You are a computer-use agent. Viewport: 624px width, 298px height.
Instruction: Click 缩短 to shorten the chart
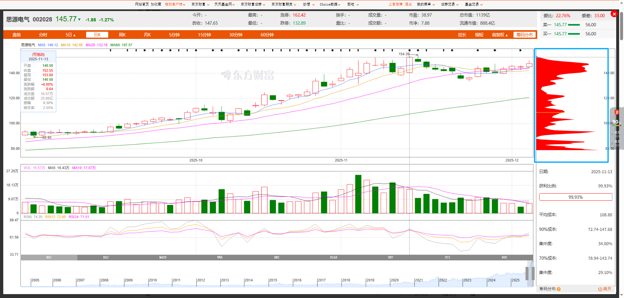(x=479, y=35)
